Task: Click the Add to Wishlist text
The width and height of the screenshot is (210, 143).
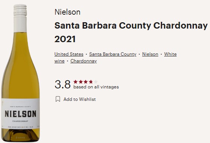Action: click(x=80, y=99)
